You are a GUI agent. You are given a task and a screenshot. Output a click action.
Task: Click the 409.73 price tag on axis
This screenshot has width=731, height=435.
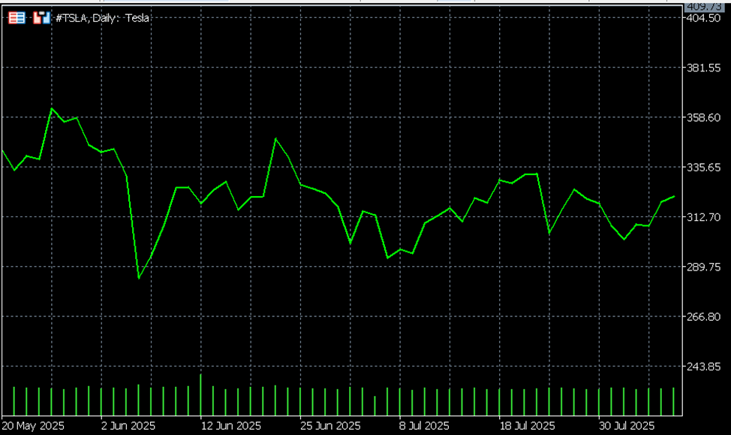[705, 6]
